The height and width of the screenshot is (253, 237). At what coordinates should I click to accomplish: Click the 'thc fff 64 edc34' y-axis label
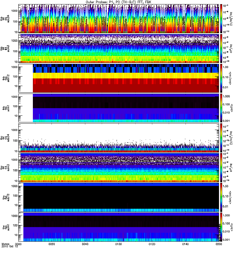pos(5,138)
